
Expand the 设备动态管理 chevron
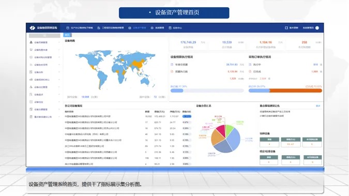59,87
